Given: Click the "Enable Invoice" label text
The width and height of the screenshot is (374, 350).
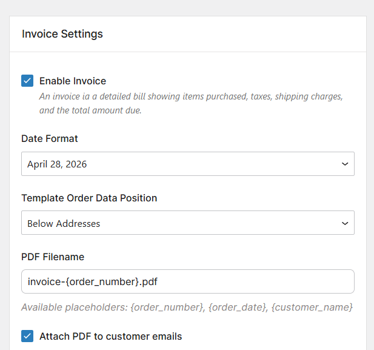Looking at the screenshot, I should [73, 81].
